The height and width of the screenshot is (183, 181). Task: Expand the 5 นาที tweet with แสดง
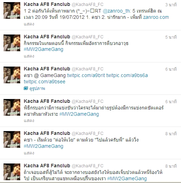pyautogui.click(x=29, y=56)
